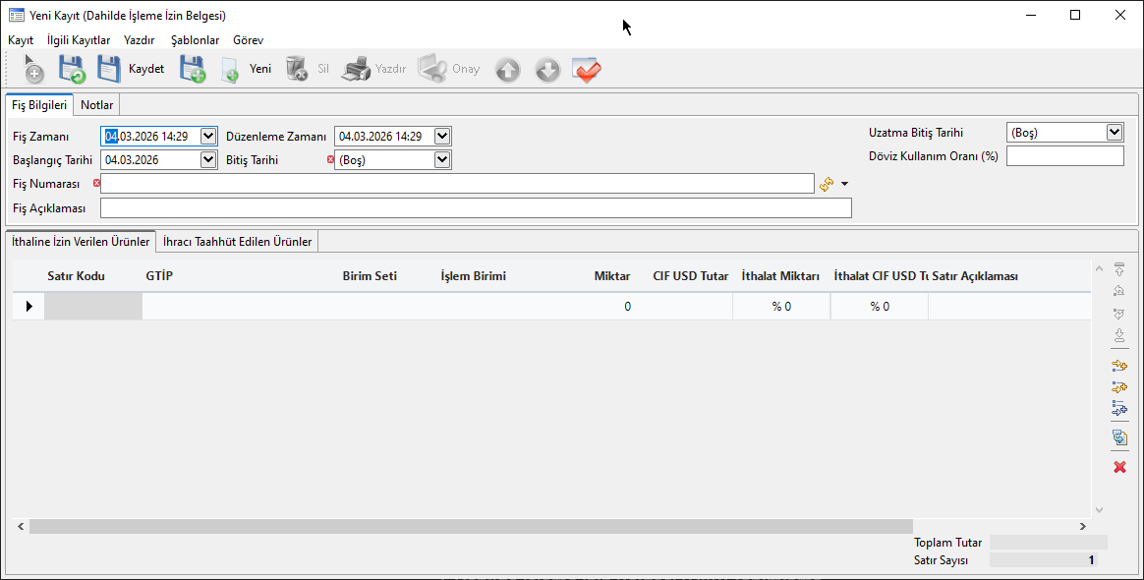The width and height of the screenshot is (1144, 580).
Task: Open the Şablonlar menu
Action: coord(195,40)
